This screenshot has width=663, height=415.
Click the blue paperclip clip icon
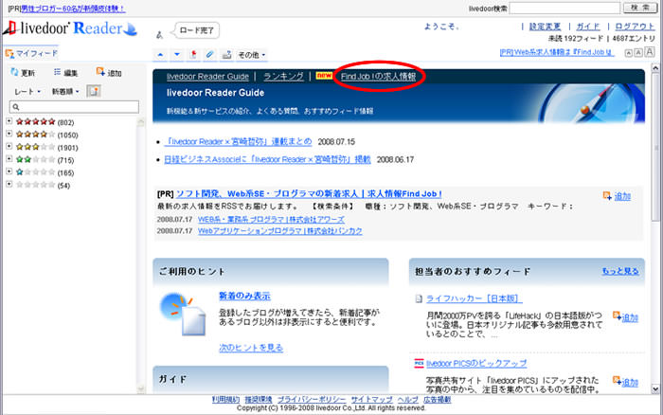209,55
